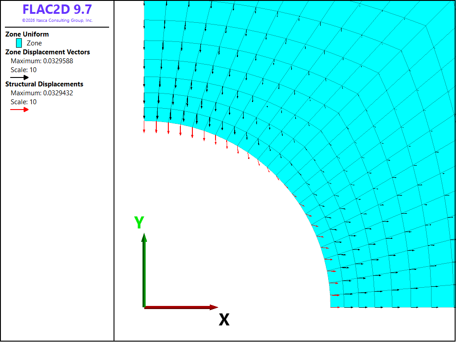
Task: Open the Itasca Consulting Group copyright text
Action: click(57, 20)
